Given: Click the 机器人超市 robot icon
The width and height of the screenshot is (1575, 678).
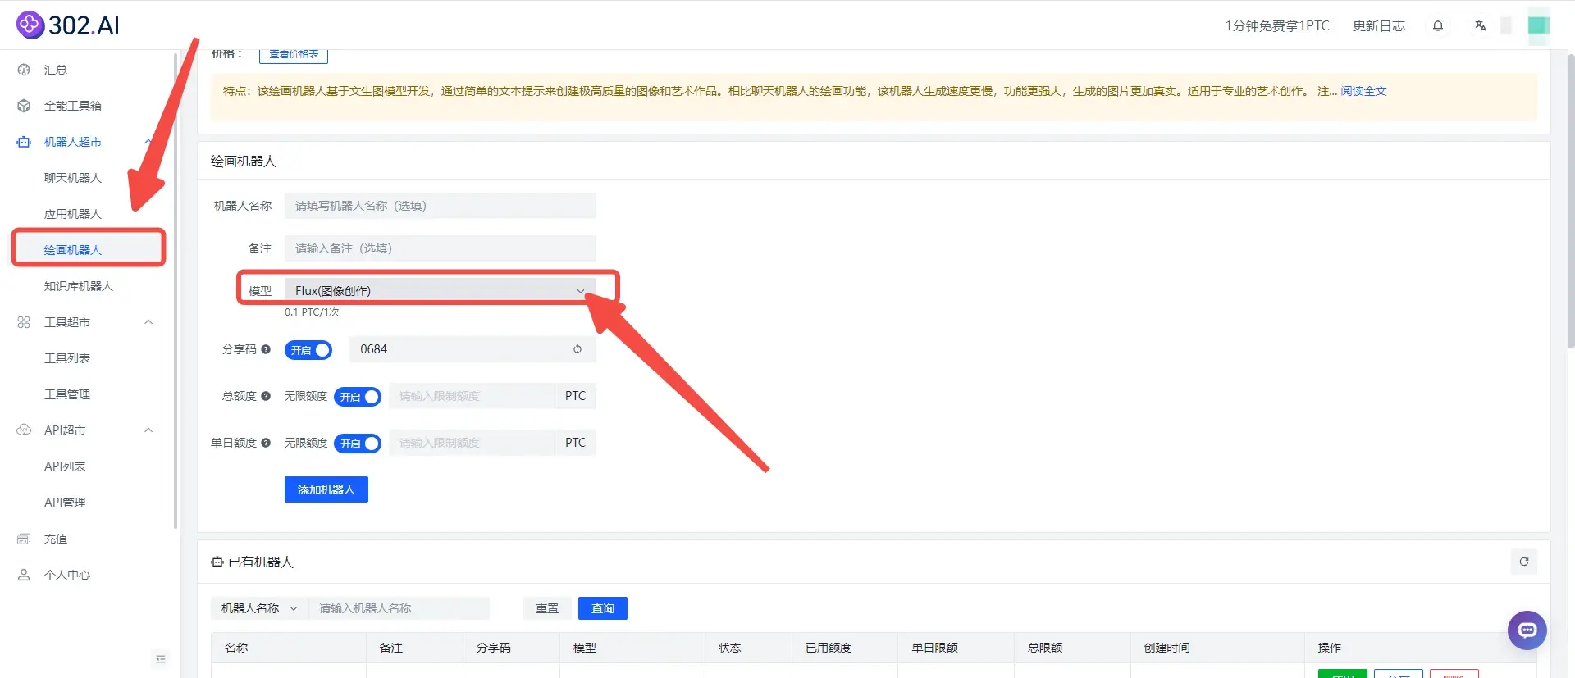Looking at the screenshot, I should [24, 142].
